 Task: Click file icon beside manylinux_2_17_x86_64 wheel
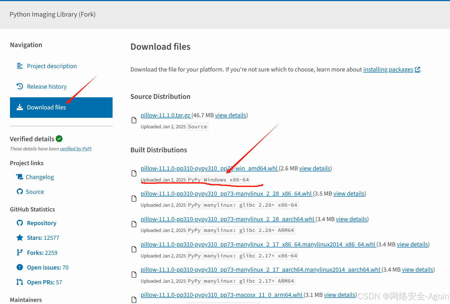click(x=134, y=249)
